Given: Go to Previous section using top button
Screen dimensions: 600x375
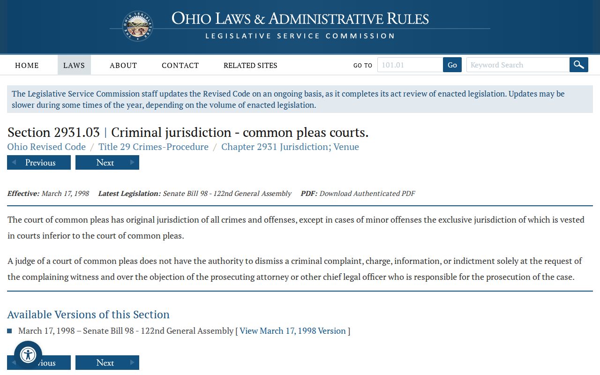Looking at the screenshot, I should tap(39, 163).
